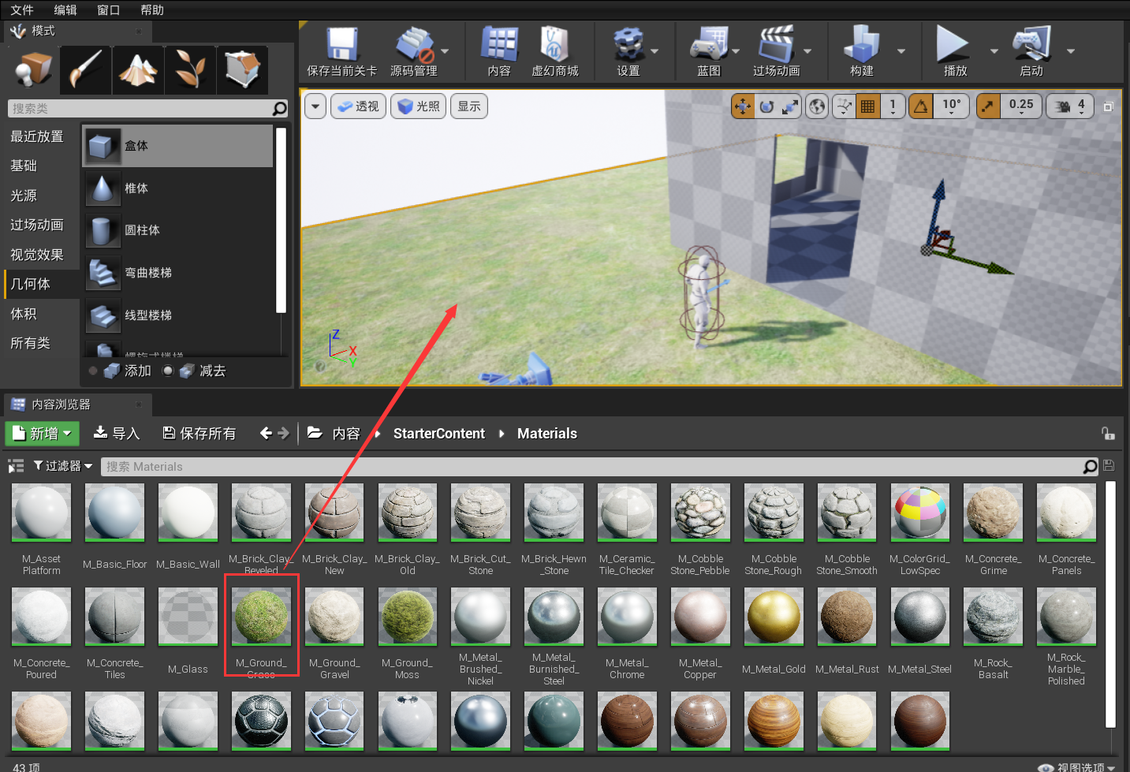Click the 导入 Import button
Viewport: 1130px width, 772px height.
(x=116, y=433)
